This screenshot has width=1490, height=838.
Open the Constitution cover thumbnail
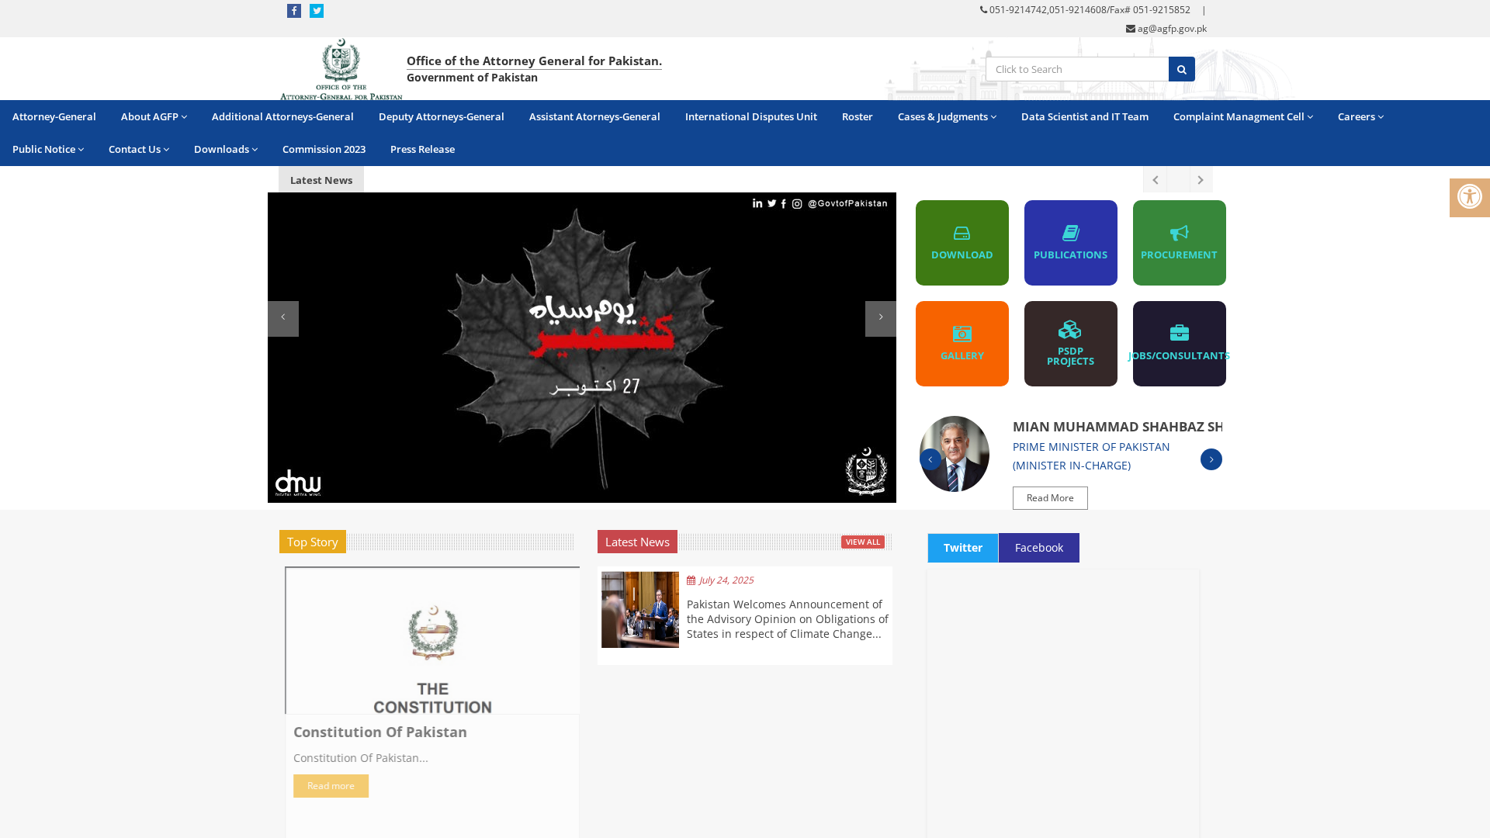tap(432, 641)
